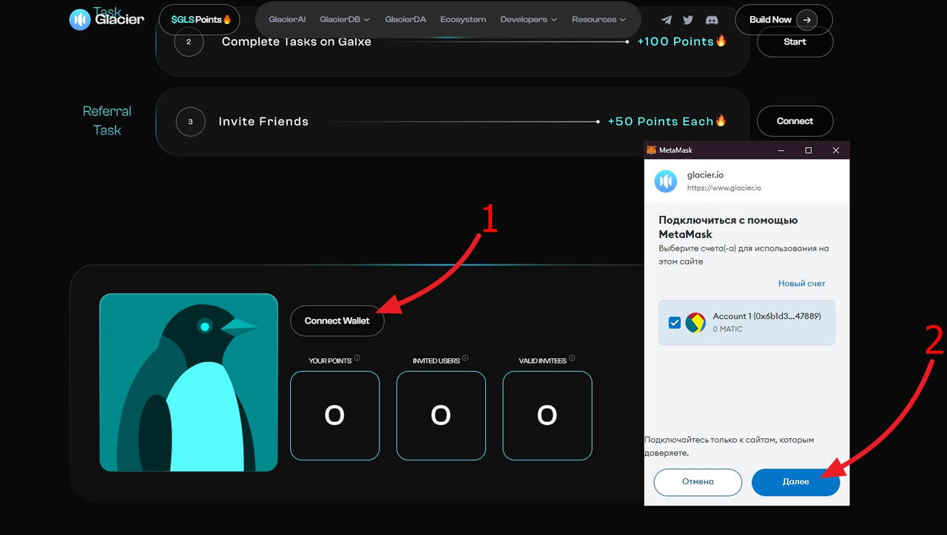The image size is (947, 535).
Task: Click the step 2 circle icon
Action: (189, 41)
